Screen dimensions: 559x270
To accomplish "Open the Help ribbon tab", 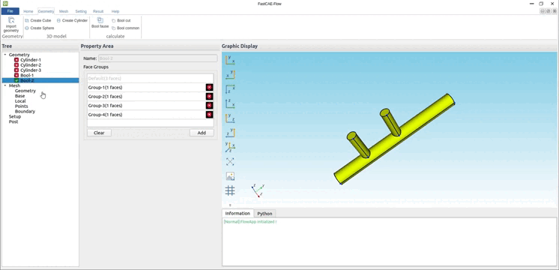I will [115, 11].
